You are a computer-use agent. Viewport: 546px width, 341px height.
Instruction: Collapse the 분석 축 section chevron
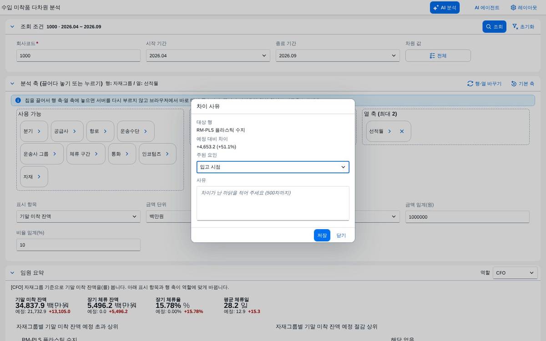pos(12,84)
